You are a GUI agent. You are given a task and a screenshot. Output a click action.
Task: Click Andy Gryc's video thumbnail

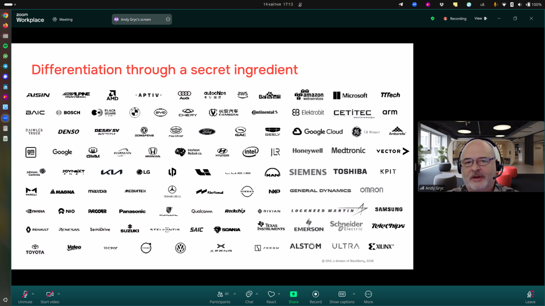pyautogui.click(x=481, y=156)
